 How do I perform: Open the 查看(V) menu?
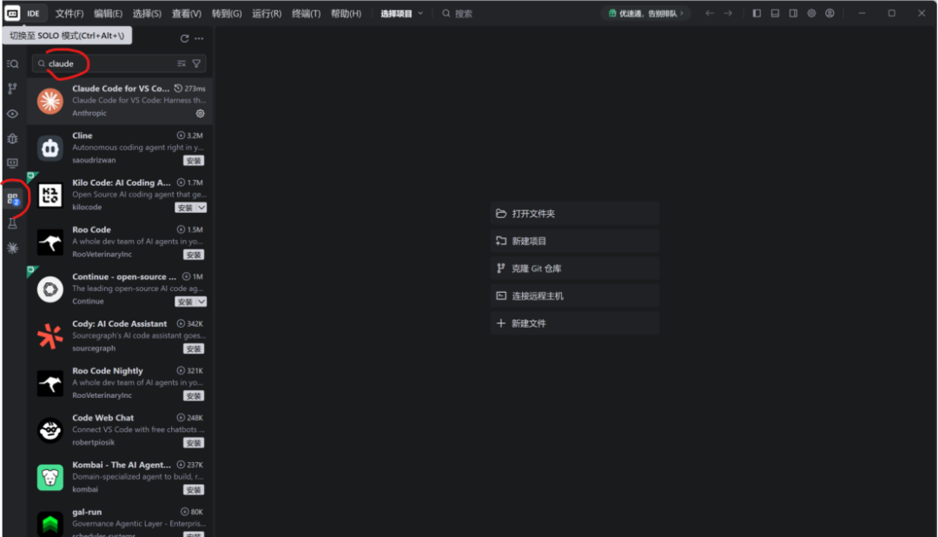pos(187,13)
